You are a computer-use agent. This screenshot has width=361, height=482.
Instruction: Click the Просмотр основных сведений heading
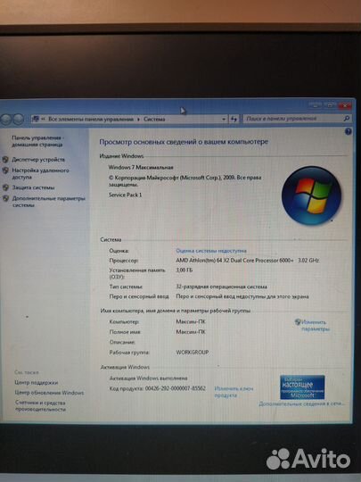tap(184, 142)
